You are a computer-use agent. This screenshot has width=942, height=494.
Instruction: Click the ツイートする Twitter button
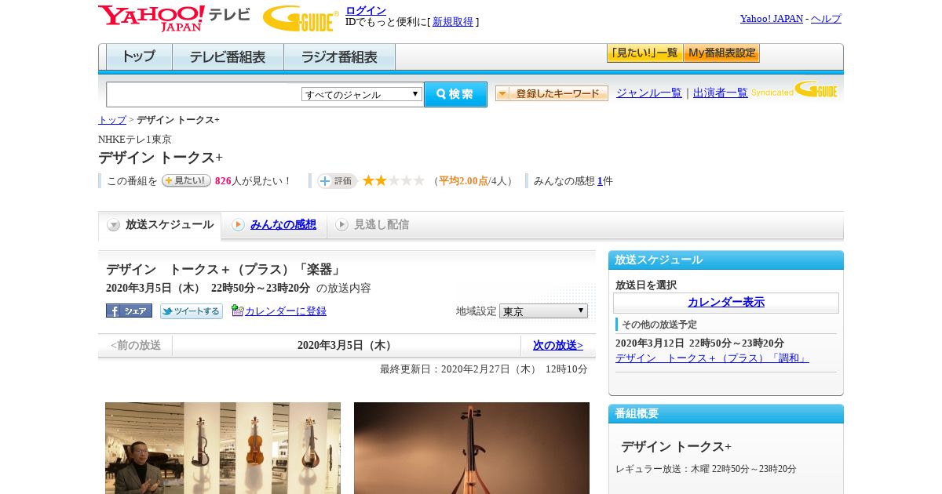click(x=192, y=311)
